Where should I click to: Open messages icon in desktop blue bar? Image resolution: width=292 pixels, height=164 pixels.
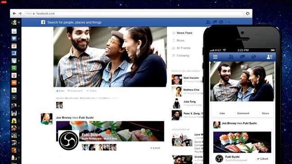coord(215,22)
